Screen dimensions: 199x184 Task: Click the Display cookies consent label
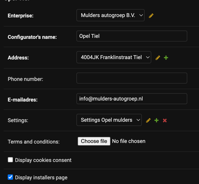43,160
